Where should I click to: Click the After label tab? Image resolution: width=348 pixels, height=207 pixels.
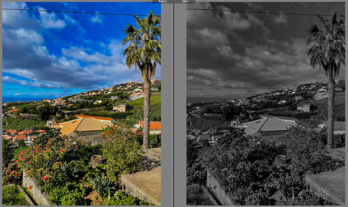tap(185, 2)
